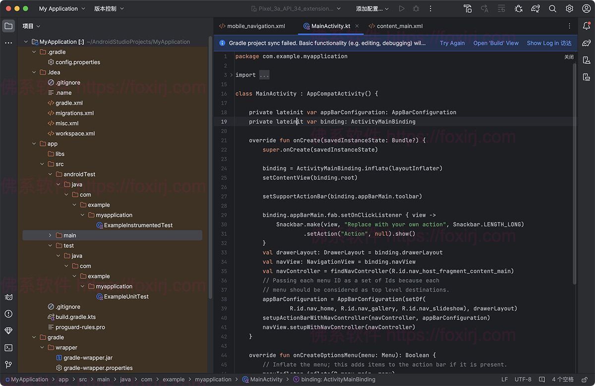Toggle the Project tool window folder icon
The height and width of the screenshot is (386, 595).
point(8,26)
